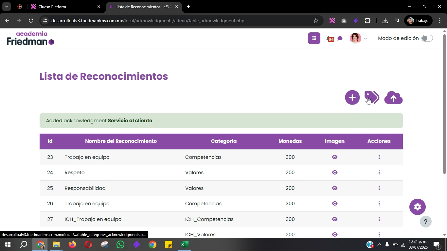Open Firefox from the taskbar
This screenshot has width=447, height=251.
pos(72,244)
